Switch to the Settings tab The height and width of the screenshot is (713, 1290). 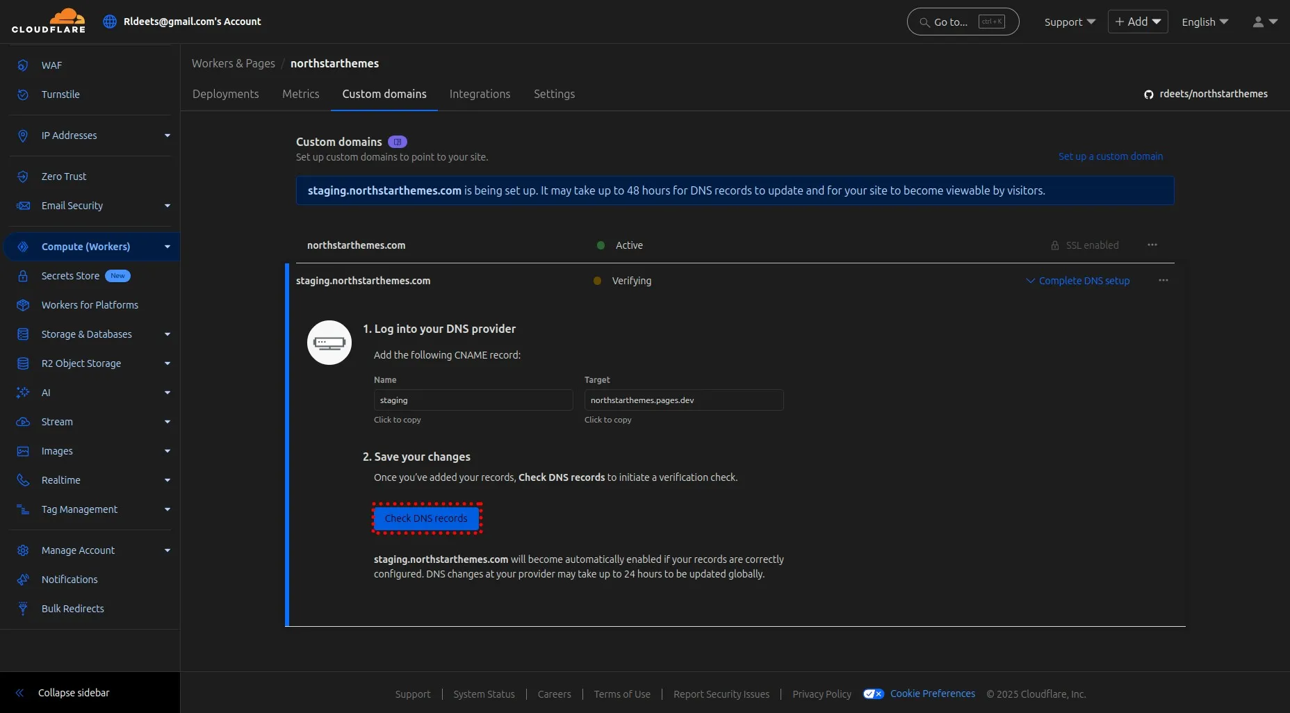[554, 94]
